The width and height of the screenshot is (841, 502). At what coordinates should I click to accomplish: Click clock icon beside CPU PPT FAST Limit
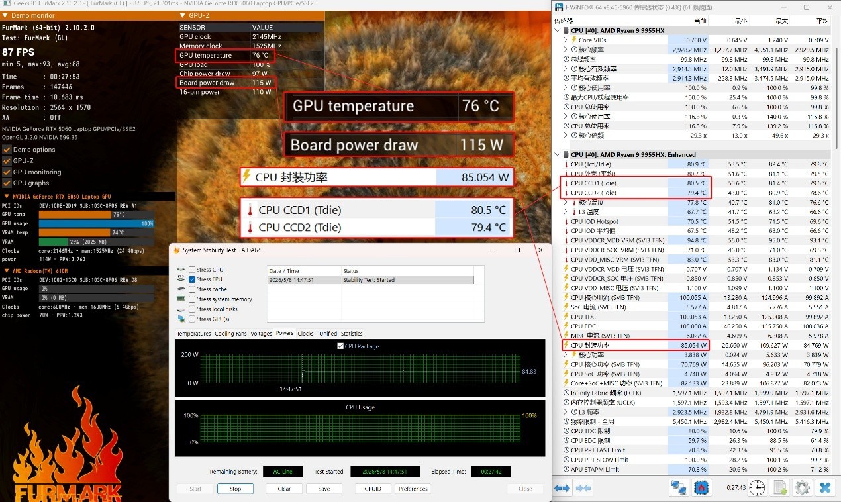click(565, 450)
